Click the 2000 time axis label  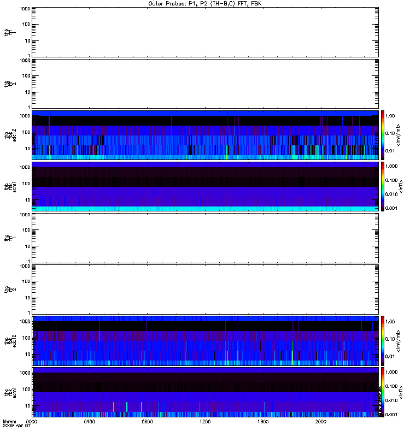click(x=321, y=422)
